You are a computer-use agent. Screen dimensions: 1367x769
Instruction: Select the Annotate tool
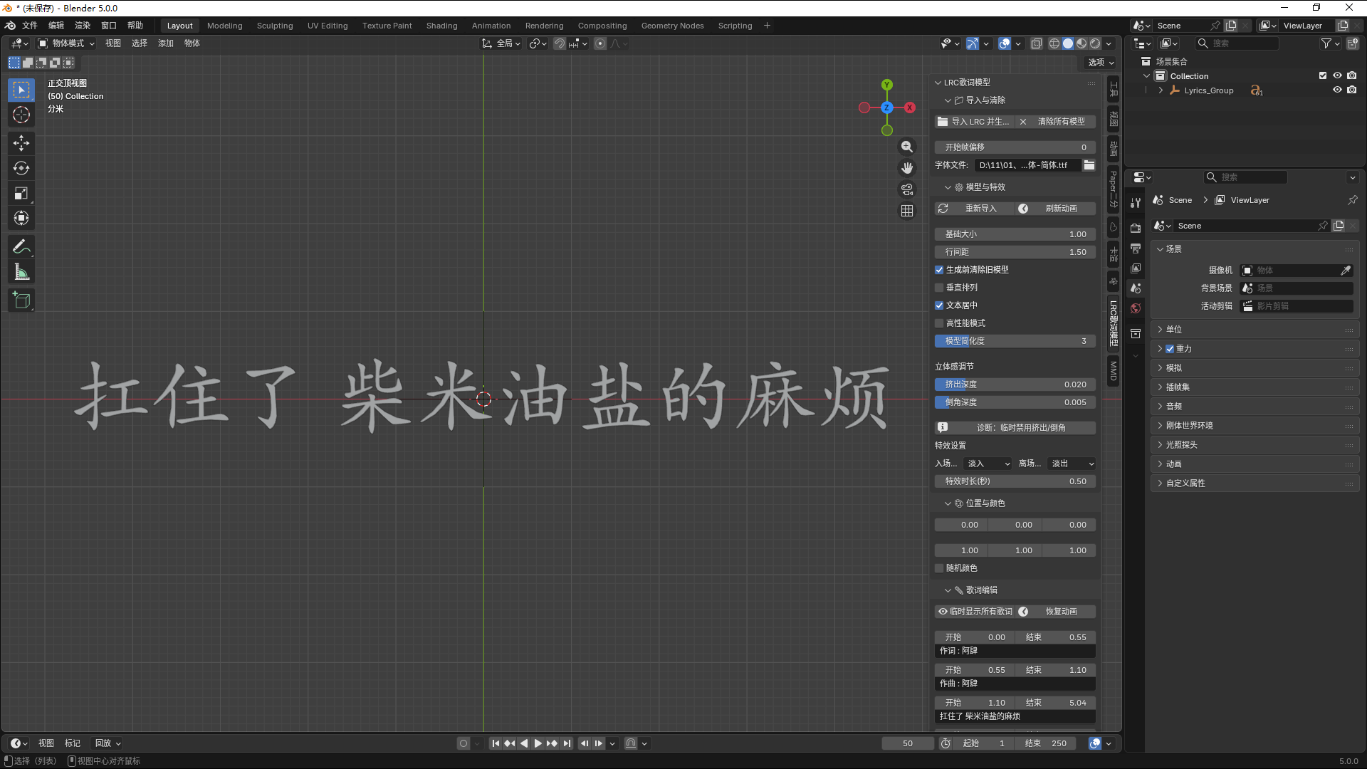21,247
